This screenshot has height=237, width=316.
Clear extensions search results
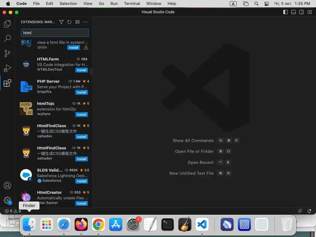tap(77, 22)
